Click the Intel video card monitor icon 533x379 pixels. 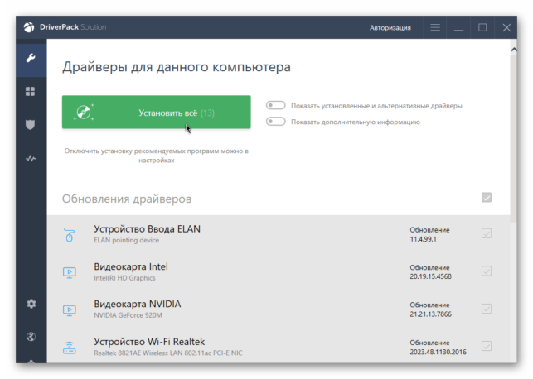70,272
